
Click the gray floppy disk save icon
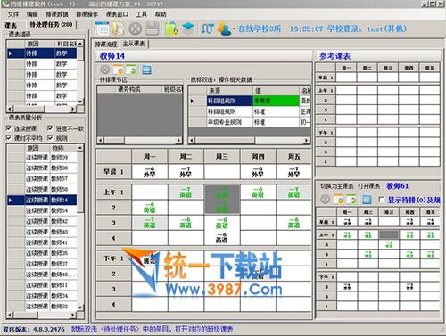click(x=153, y=29)
